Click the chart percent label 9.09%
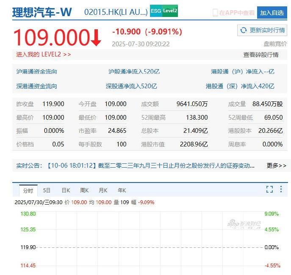Screen dimensions: 291x275 click(x=272, y=213)
